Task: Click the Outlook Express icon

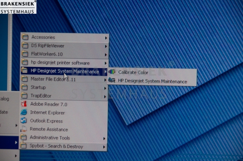Action: (x=24, y=121)
